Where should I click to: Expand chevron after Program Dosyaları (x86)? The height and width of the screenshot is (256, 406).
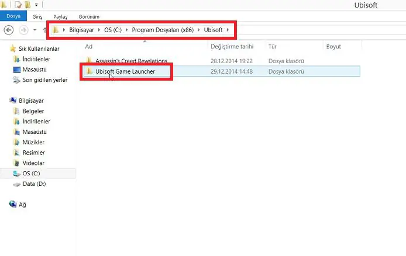pos(198,30)
